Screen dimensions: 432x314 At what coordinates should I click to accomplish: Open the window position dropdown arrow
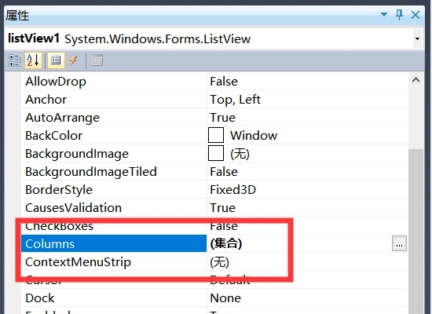(384, 14)
